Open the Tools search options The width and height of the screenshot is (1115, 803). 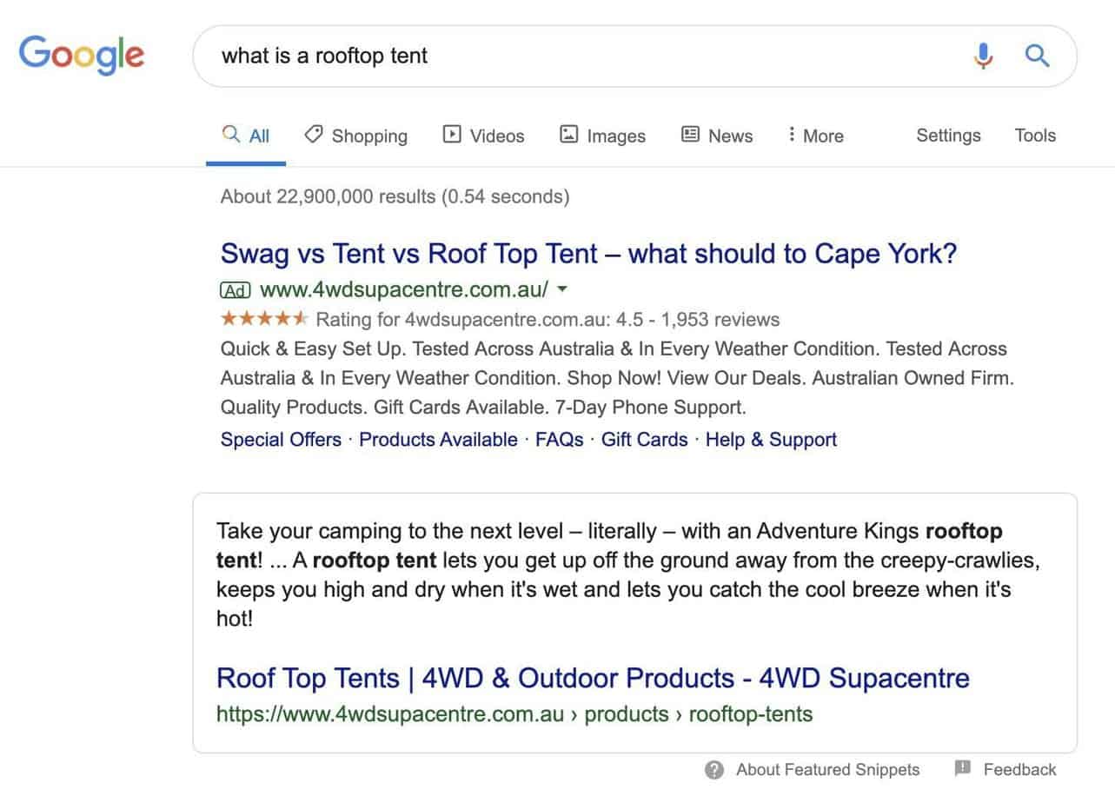(1035, 136)
